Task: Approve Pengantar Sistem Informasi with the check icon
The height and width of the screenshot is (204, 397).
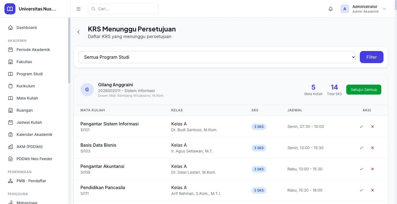Action: click(x=361, y=127)
